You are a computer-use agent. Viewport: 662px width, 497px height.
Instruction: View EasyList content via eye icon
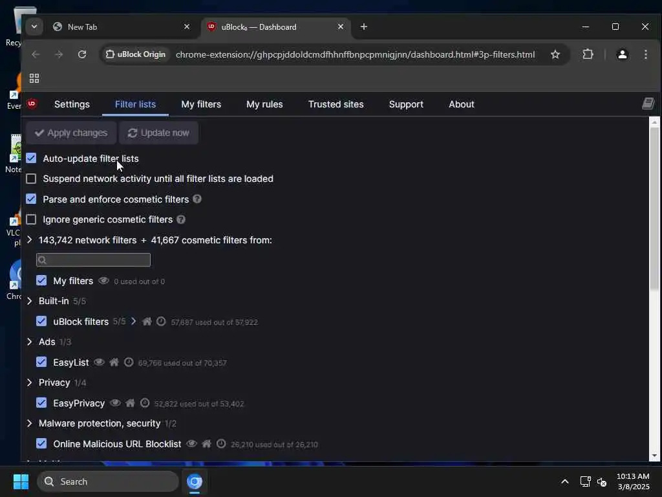(99, 362)
